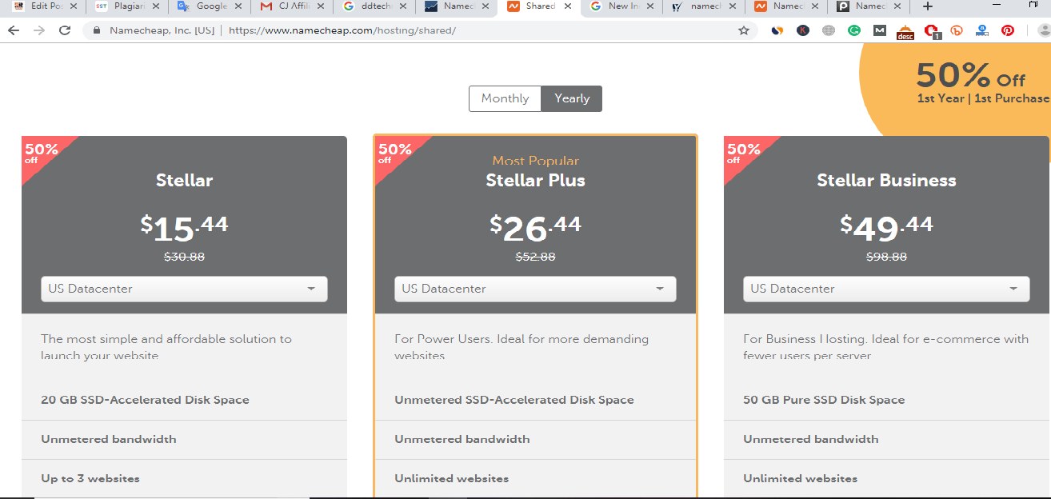The image size is (1051, 499).
Task: Reload the page with refresh icon
Action: point(65,30)
